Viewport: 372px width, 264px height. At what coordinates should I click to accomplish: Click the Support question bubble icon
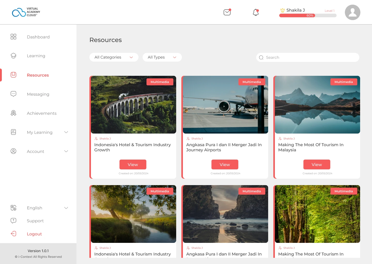[13, 221]
